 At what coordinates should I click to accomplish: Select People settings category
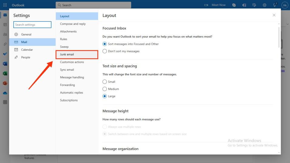32,57
